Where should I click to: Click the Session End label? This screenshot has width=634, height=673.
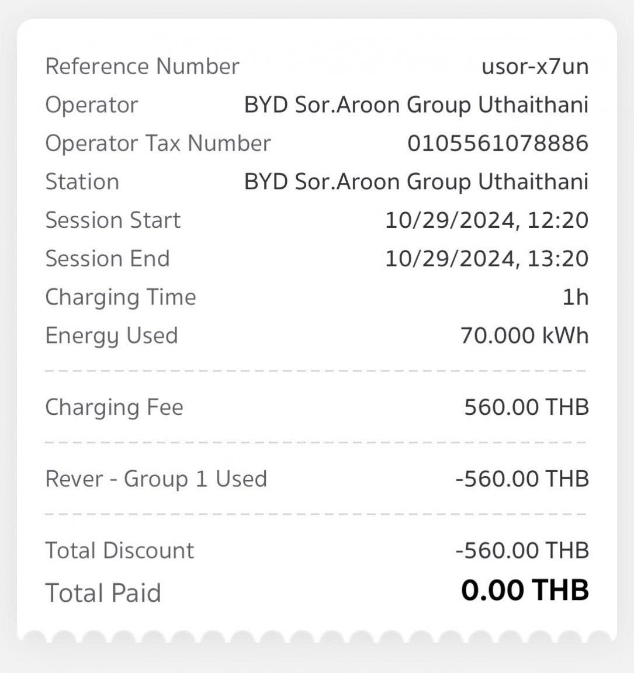click(x=108, y=259)
